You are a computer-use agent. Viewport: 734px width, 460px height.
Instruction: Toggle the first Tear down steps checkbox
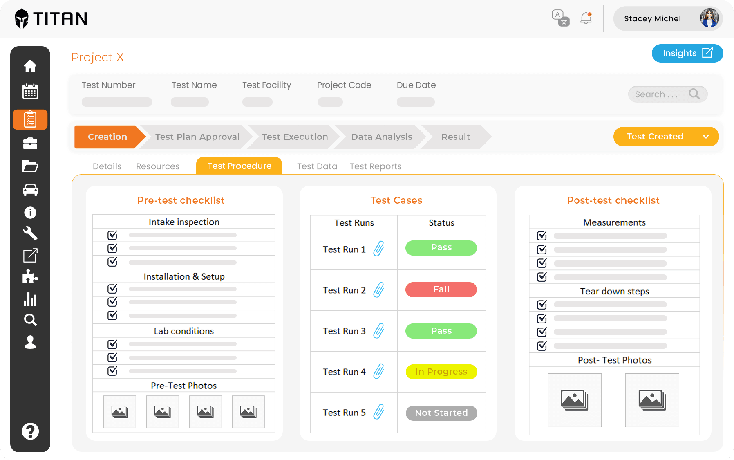coord(541,304)
